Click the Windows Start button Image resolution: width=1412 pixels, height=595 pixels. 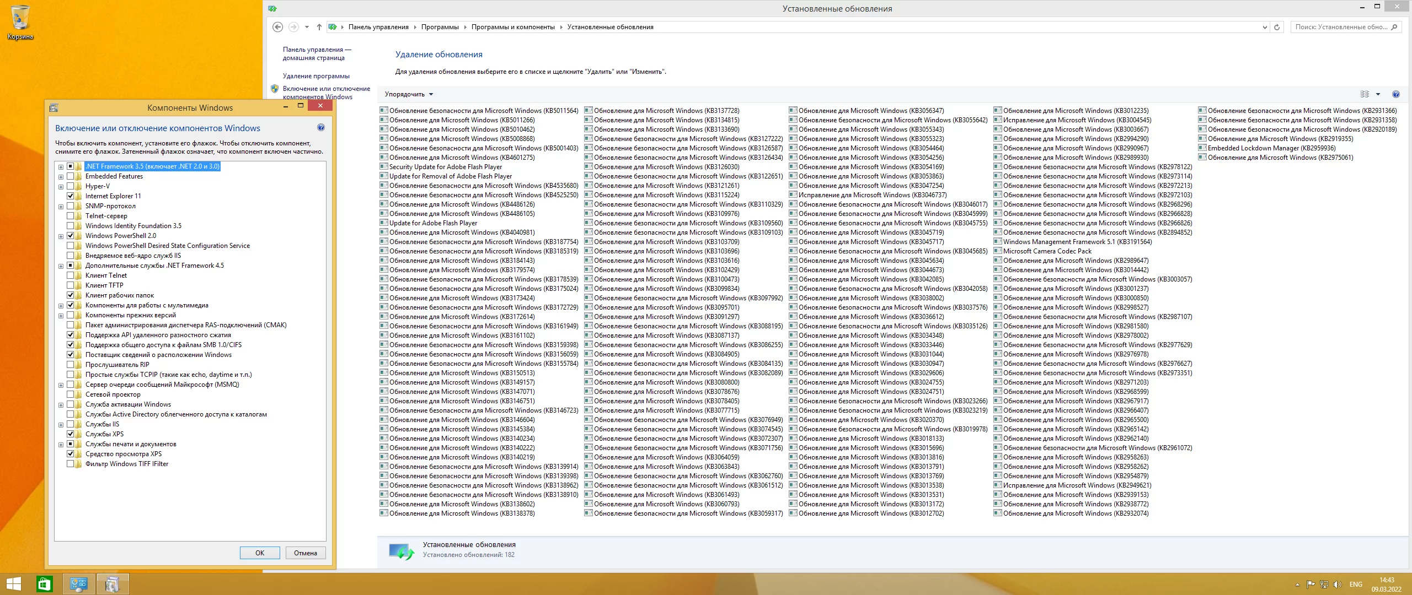coord(13,584)
